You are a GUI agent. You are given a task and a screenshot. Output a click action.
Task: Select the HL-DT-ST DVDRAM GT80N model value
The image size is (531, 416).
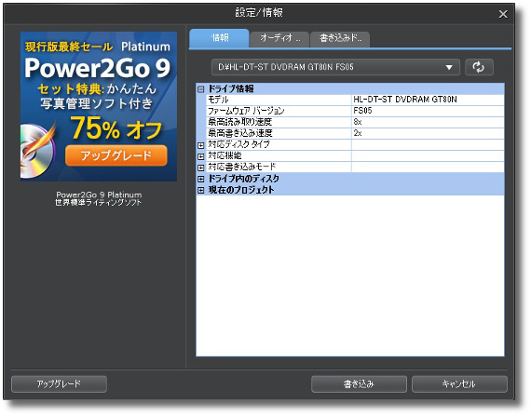coord(405,100)
